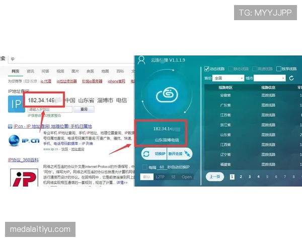Click the 查询 button

84,109
